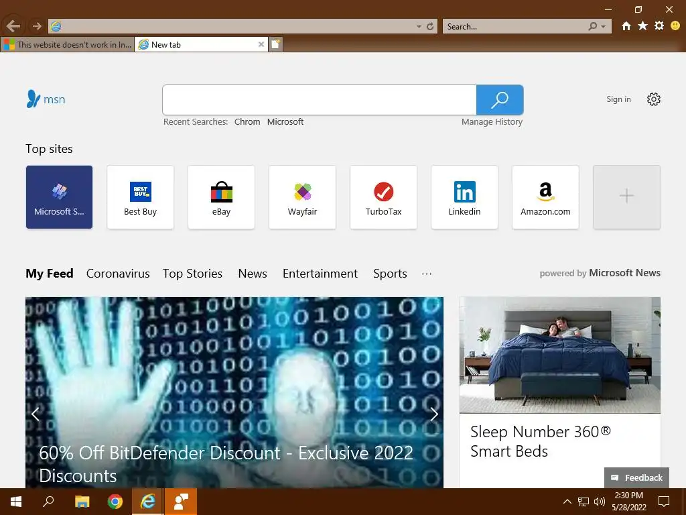686x515 pixels.
Task: Select the My Feed tab
Action: click(50, 274)
